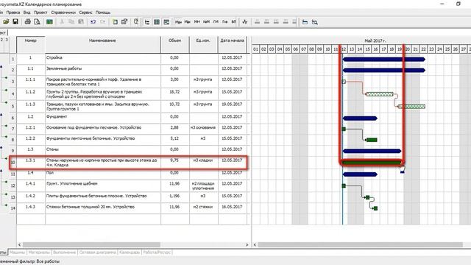471x265 pixels.
Task: Switch to the Работа/Ресурс tab
Action: pos(157,252)
